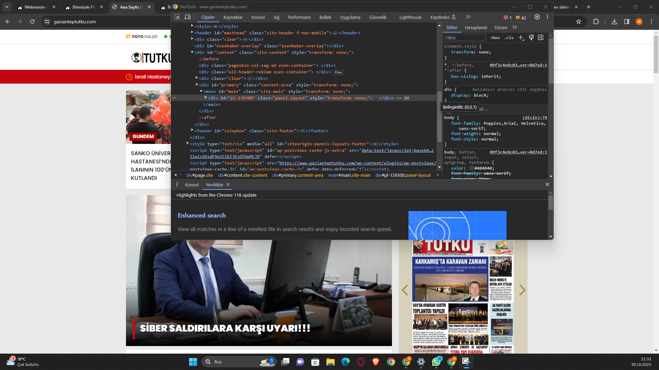Click the #404040 color swatch
The width and height of the screenshot is (659, 370).
click(472, 168)
